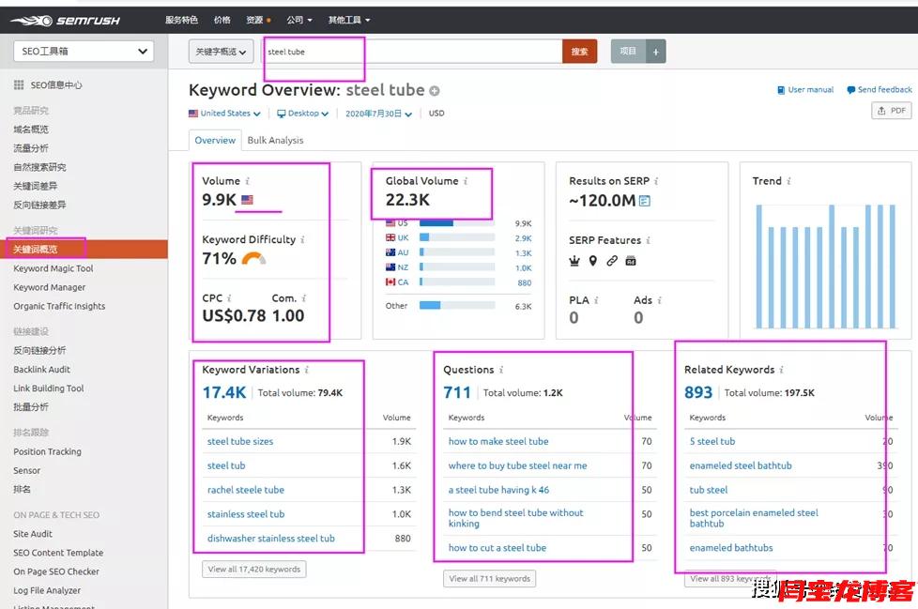This screenshot has width=918, height=609.
Task: Click the crown icon under SERP Features
Action: 574,261
